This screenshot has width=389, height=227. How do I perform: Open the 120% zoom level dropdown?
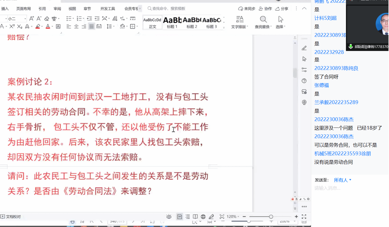(x=233, y=217)
